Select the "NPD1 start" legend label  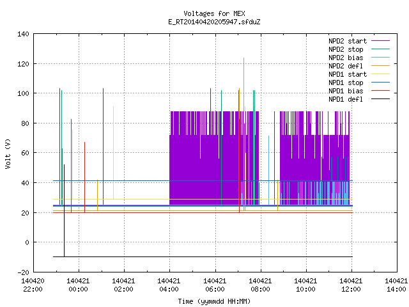click(348, 74)
